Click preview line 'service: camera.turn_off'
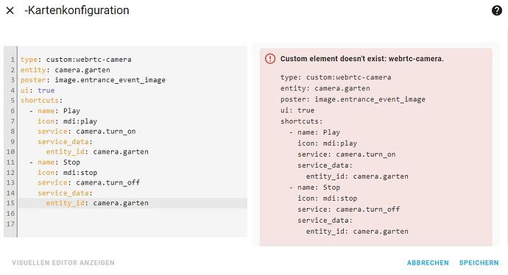Viewport: 508px width, 275px height. pyautogui.click(x=348, y=210)
